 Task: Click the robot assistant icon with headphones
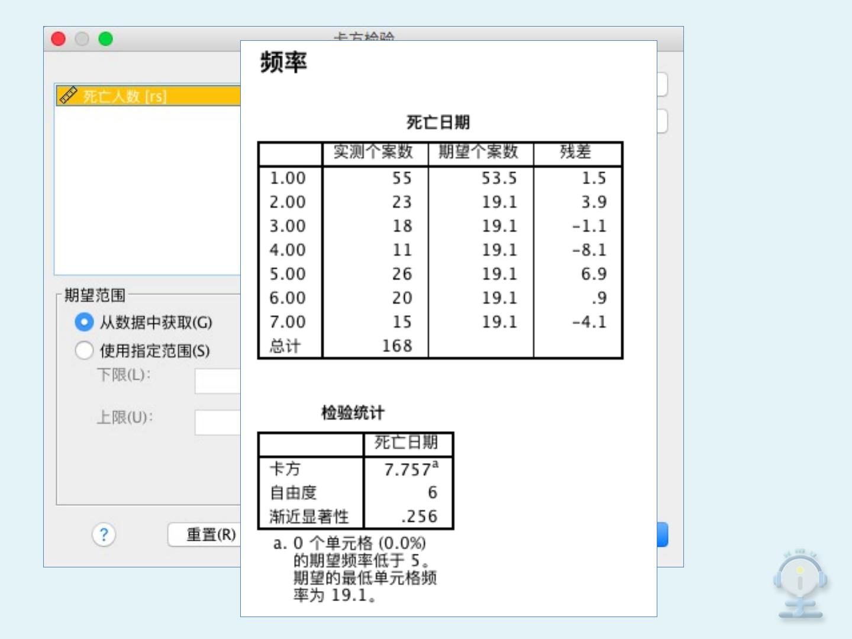pyautogui.click(x=800, y=584)
